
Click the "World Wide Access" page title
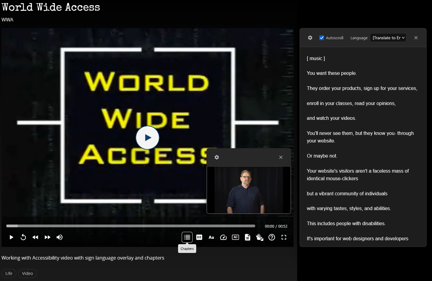[51, 7]
